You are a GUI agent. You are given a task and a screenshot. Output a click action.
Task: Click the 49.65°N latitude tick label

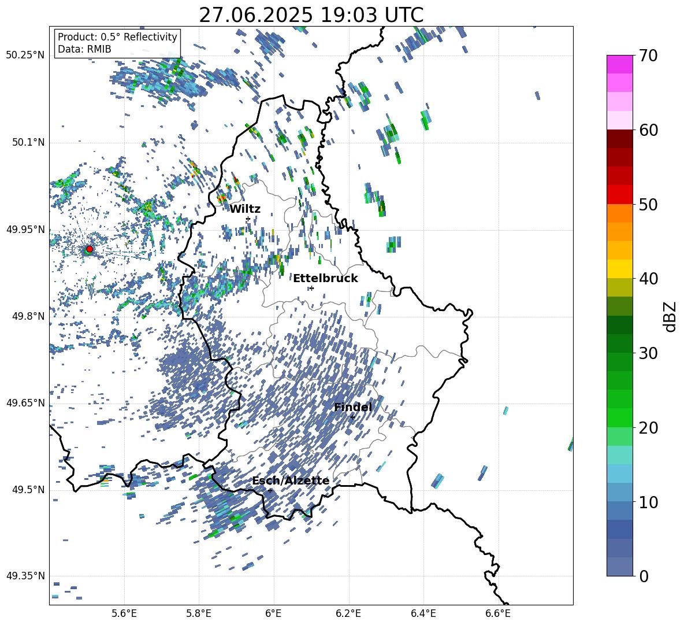[x=25, y=402]
